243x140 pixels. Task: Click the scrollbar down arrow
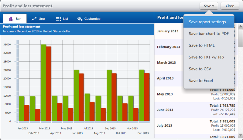coord(241,135)
